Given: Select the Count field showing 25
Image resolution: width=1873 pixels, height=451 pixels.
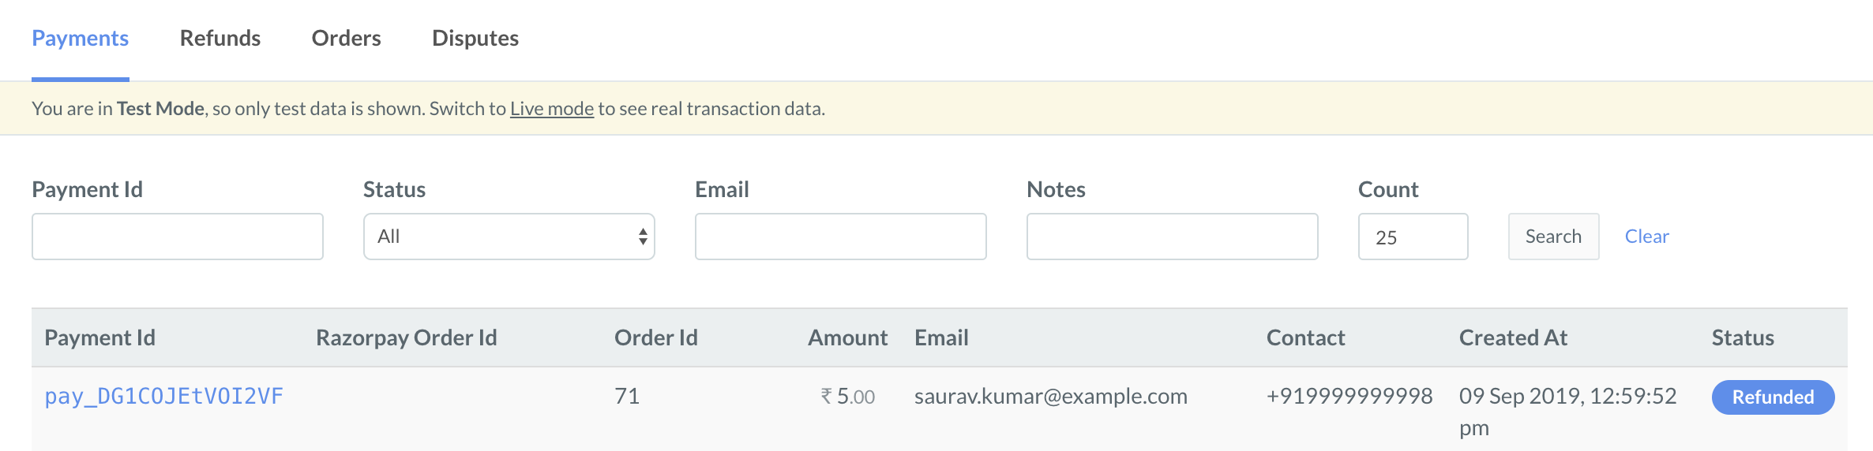Looking at the screenshot, I should [x=1413, y=237].
